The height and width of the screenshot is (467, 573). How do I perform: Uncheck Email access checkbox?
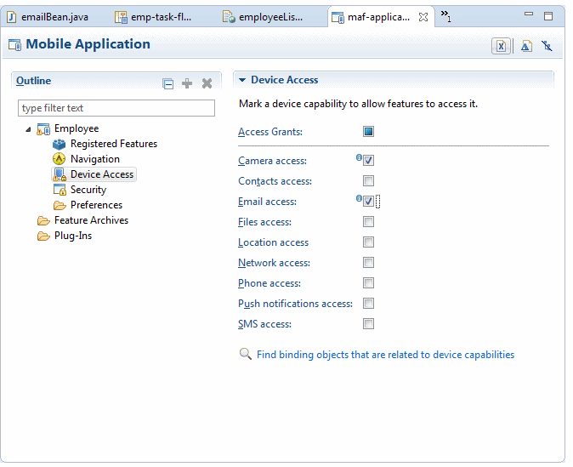pyautogui.click(x=368, y=201)
